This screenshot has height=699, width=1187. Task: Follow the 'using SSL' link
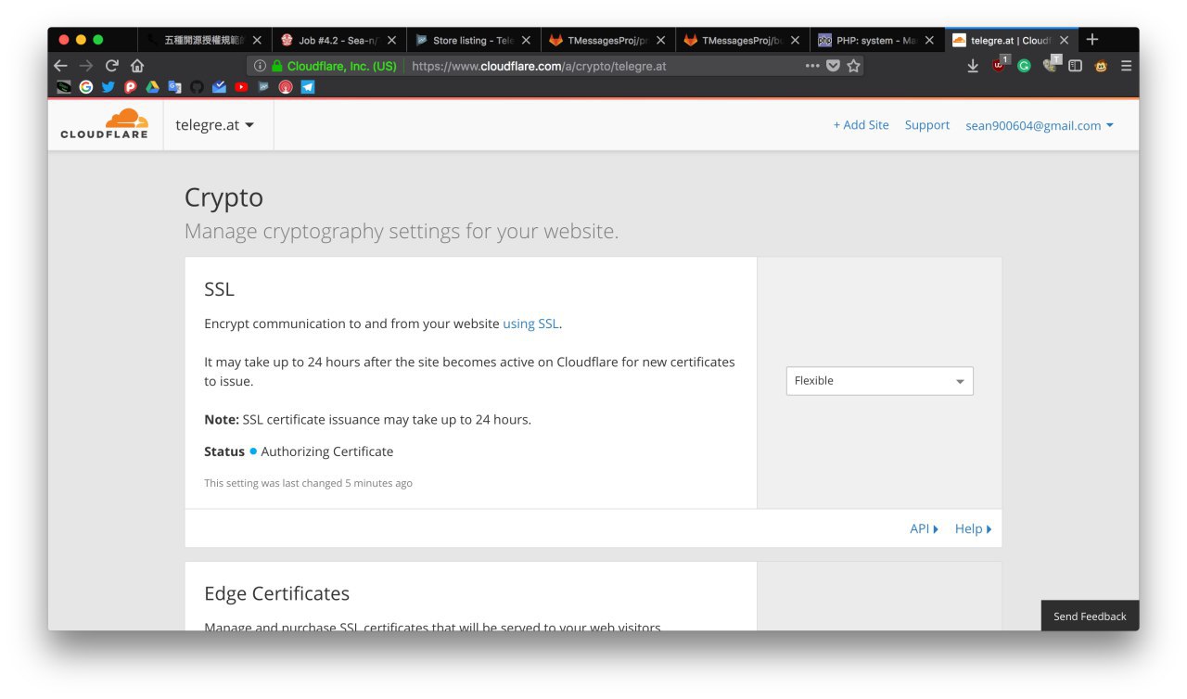(531, 324)
